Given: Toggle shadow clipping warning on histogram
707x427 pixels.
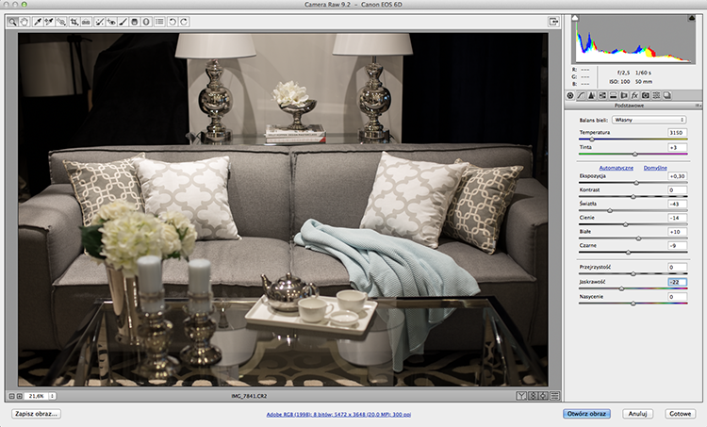Looking at the screenshot, I should [x=575, y=18].
